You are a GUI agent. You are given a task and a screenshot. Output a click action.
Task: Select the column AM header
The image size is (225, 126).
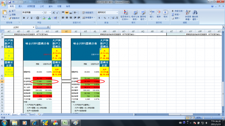(104, 31)
